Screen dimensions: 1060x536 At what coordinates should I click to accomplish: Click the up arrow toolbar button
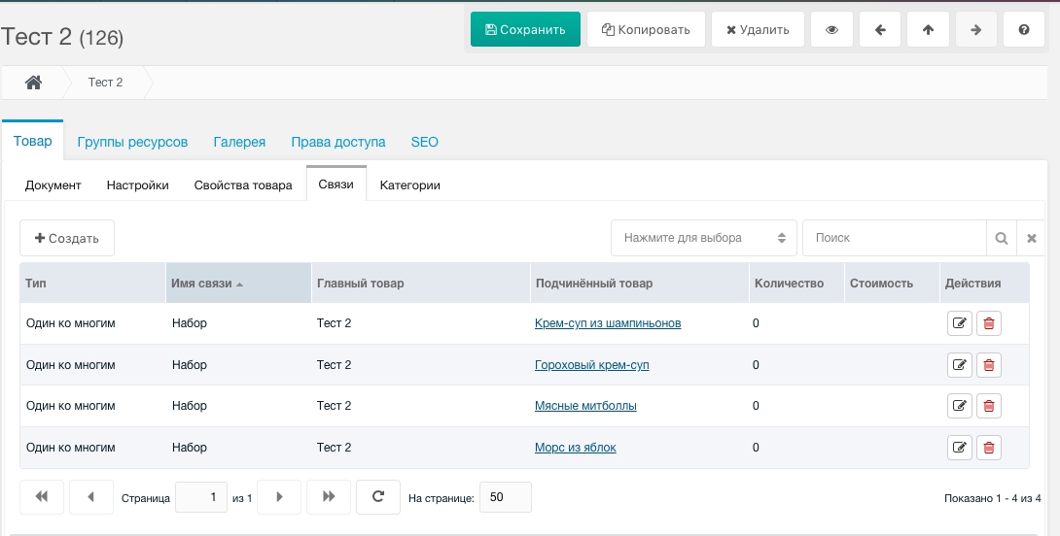(x=928, y=29)
